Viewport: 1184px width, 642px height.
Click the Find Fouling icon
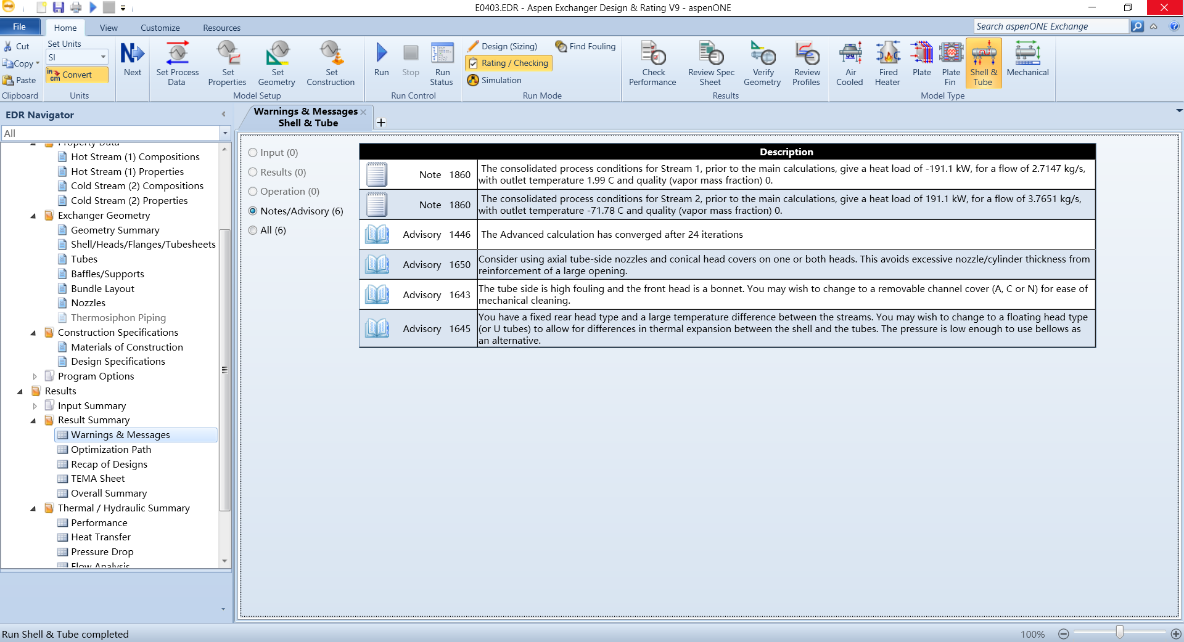tap(561, 46)
